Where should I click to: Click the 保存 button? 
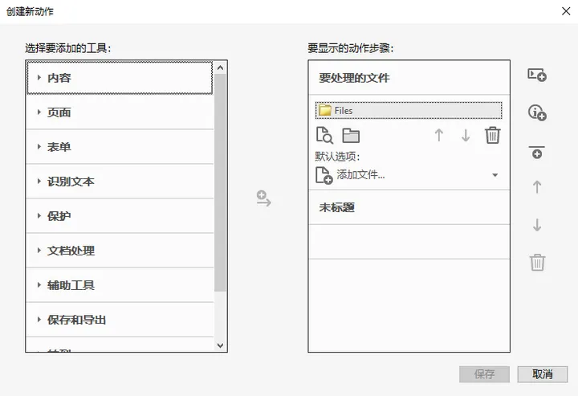[484, 374]
